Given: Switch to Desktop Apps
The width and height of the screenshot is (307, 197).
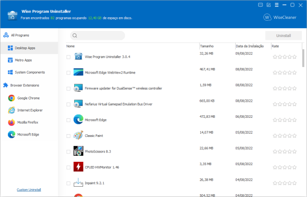Looking at the screenshot, I should [x=29, y=48].
